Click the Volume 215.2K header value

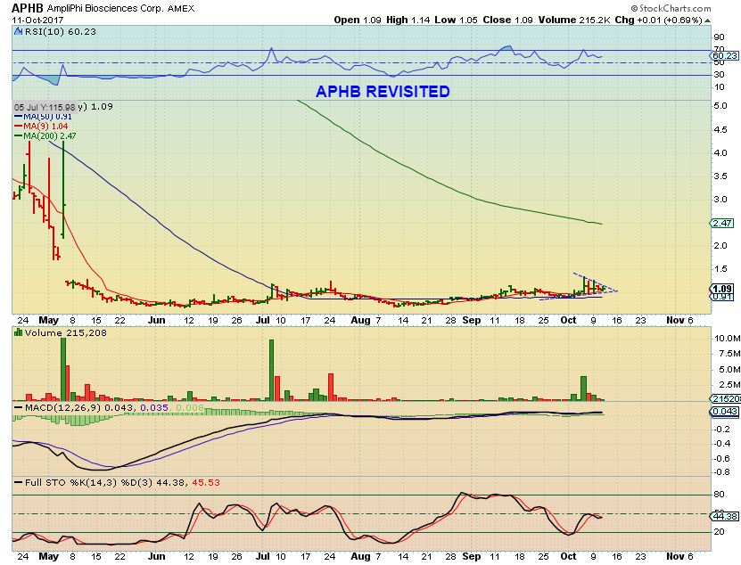click(x=573, y=20)
